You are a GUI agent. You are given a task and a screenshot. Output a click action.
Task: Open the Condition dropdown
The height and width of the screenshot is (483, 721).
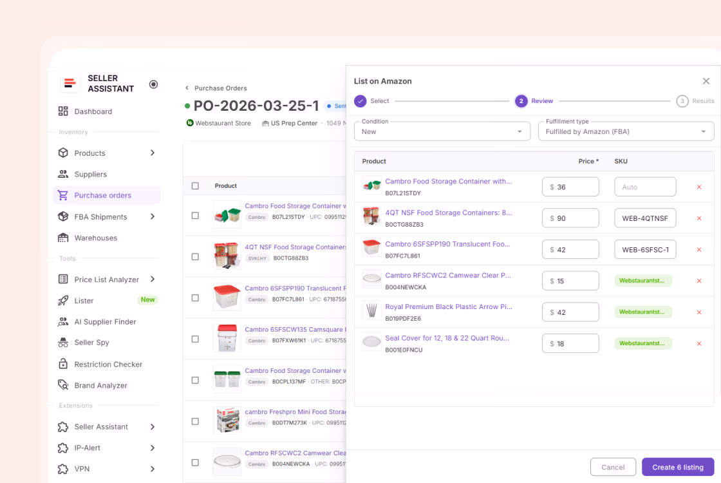442,131
